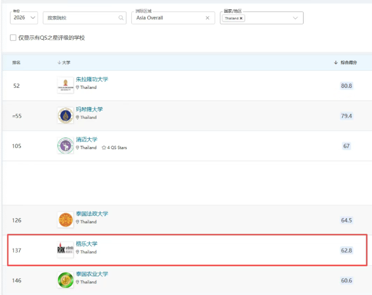
Task: Click the RSU 格乐大学 logo
Action: coord(65,250)
